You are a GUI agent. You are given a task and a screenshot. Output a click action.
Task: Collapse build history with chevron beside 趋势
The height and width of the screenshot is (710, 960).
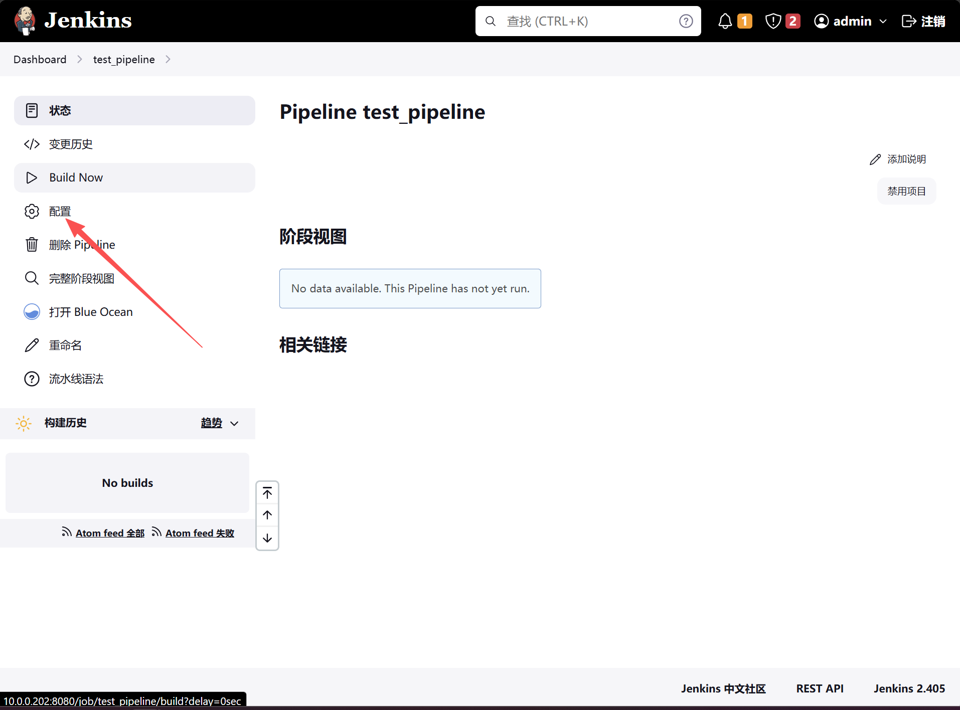pos(234,424)
